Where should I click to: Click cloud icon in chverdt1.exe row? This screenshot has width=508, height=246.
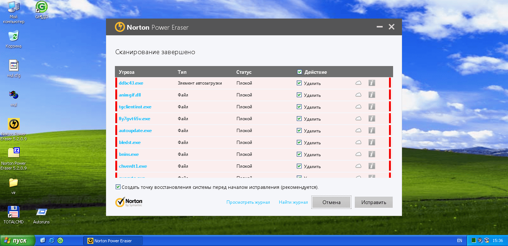pos(358,166)
